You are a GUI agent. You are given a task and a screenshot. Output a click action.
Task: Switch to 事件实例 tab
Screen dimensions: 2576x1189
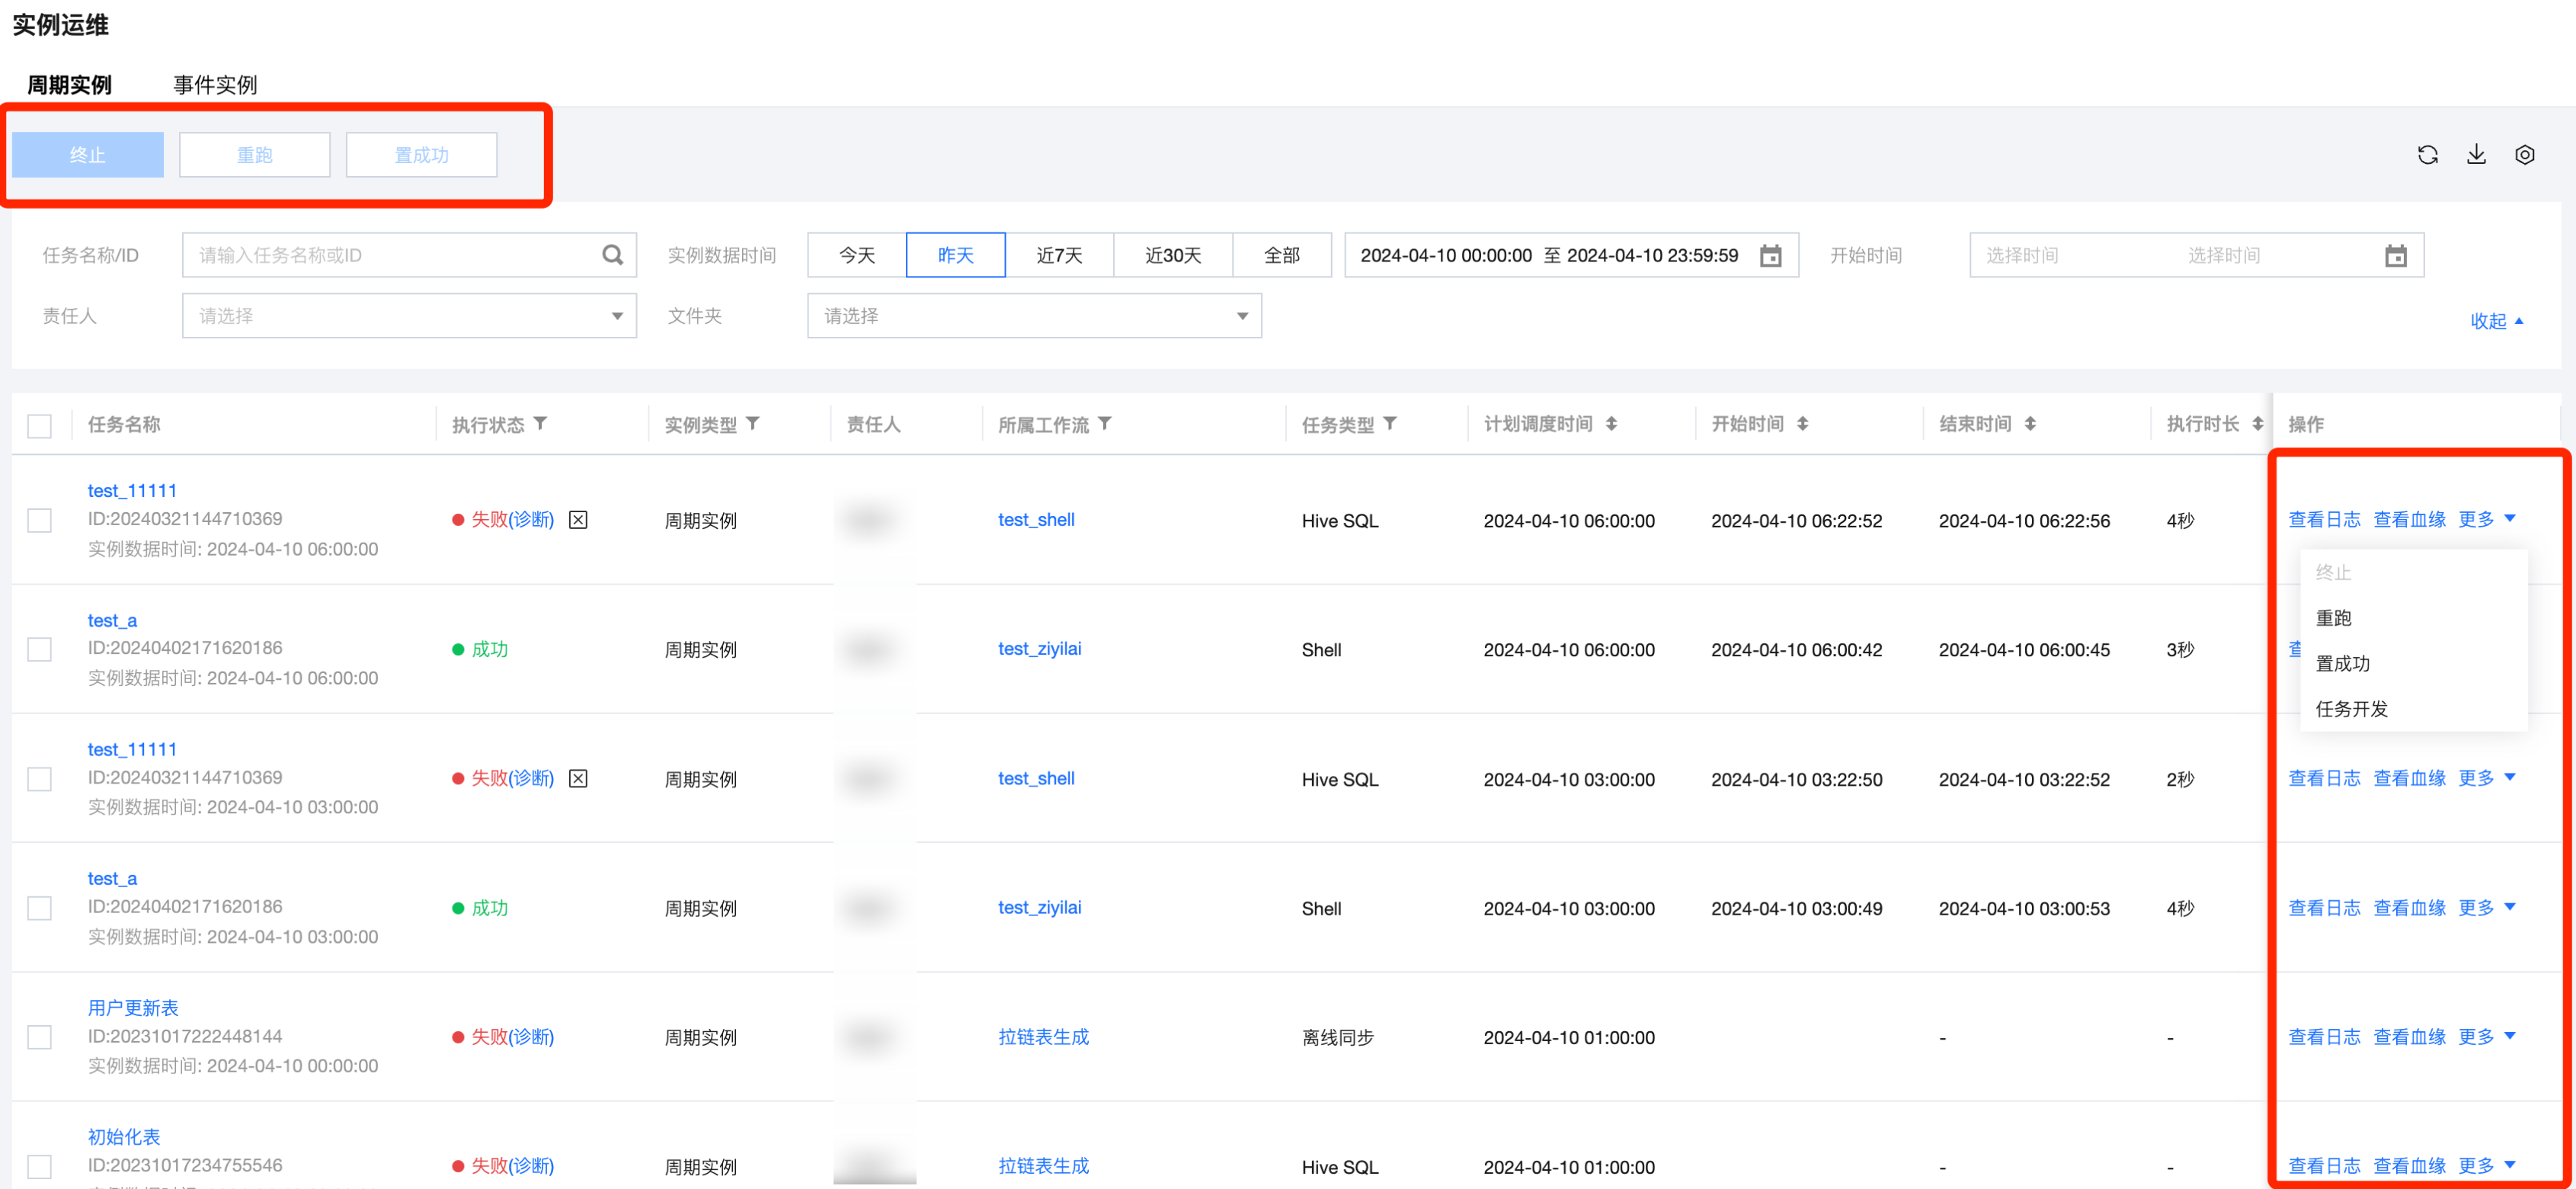point(215,85)
